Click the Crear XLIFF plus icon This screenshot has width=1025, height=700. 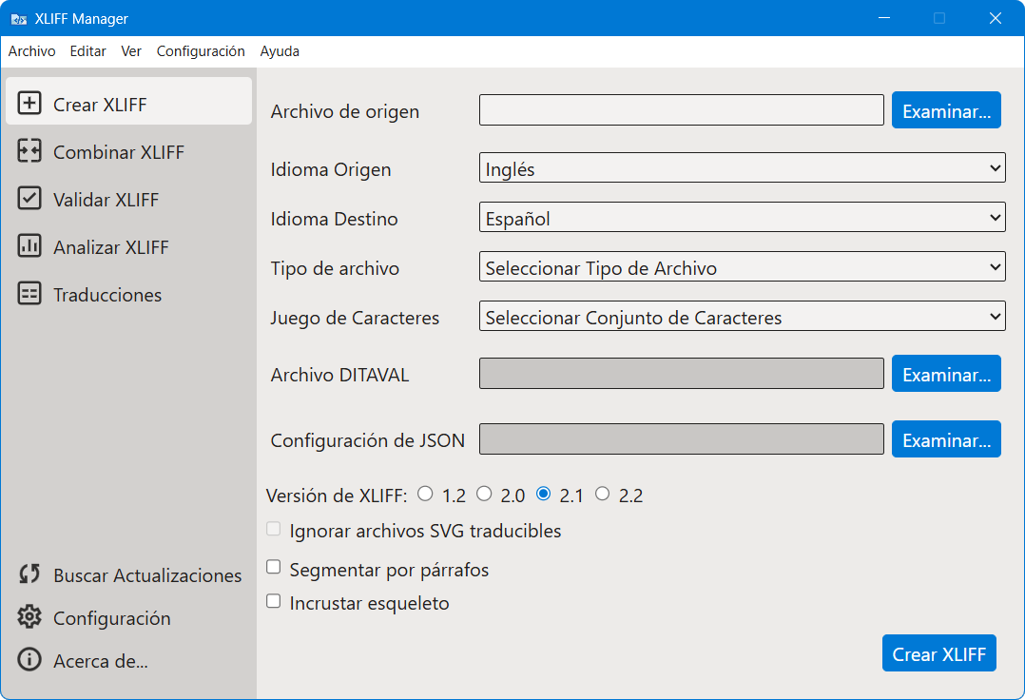[x=29, y=104]
